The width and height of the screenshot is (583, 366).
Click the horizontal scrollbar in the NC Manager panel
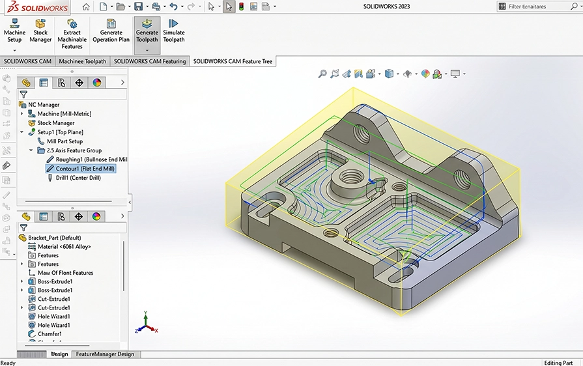pyautogui.click(x=69, y=201)
